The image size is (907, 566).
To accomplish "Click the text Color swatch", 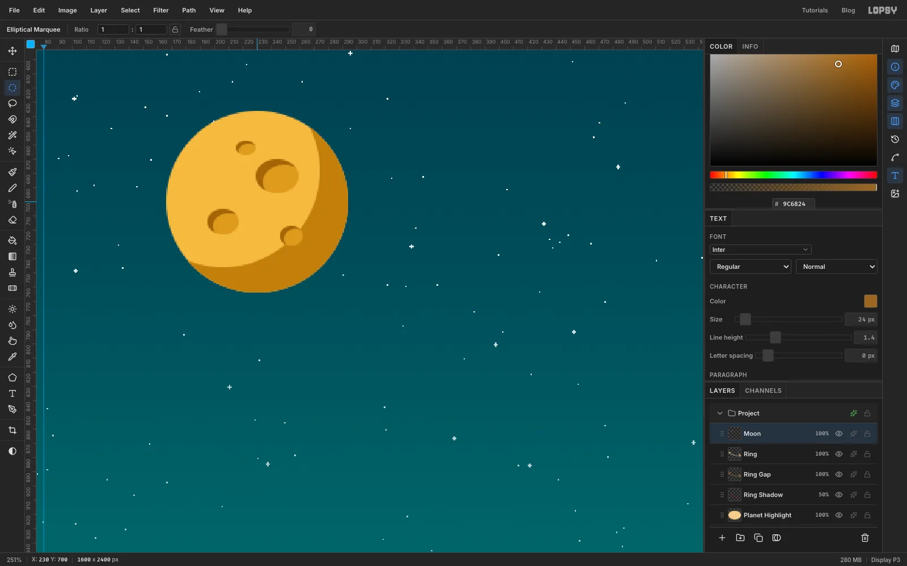I will [870, 301].
